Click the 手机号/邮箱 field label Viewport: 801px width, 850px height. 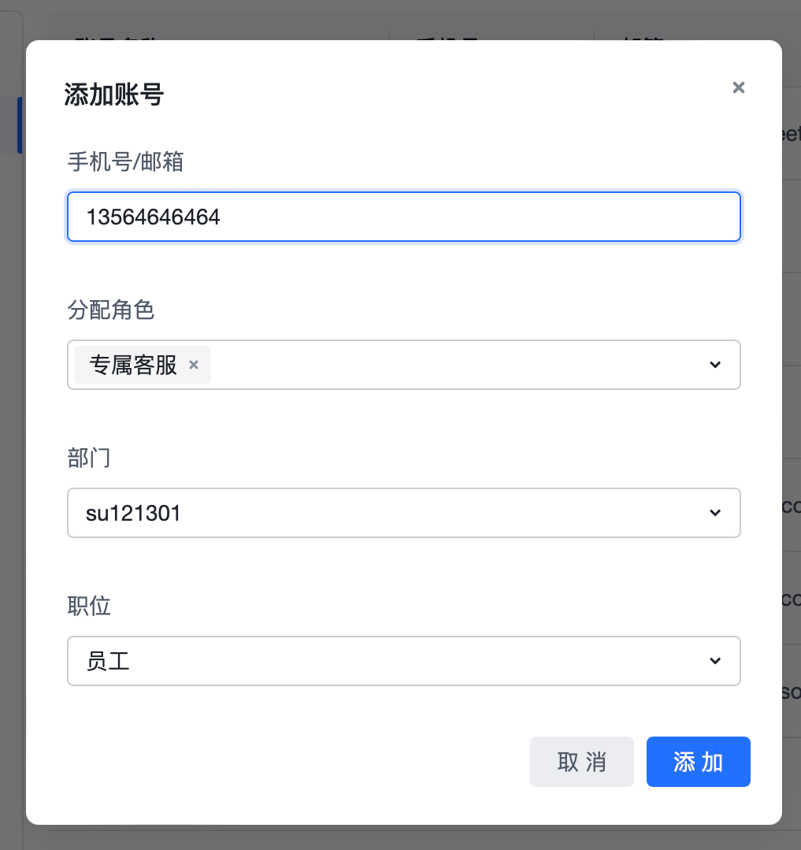click(126, 161)
